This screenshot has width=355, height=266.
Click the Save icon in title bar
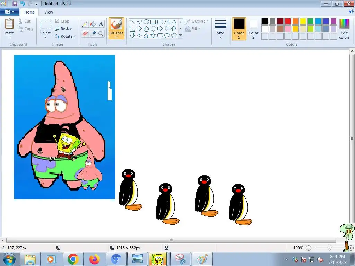tap(15, 3)
